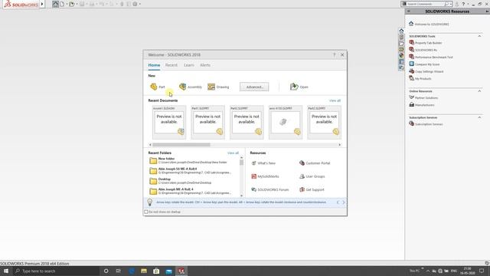
Task: Show the next tip of the day
Action: click(343, 202)
